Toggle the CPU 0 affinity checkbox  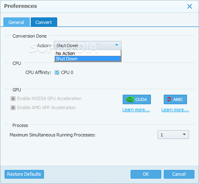57,72
